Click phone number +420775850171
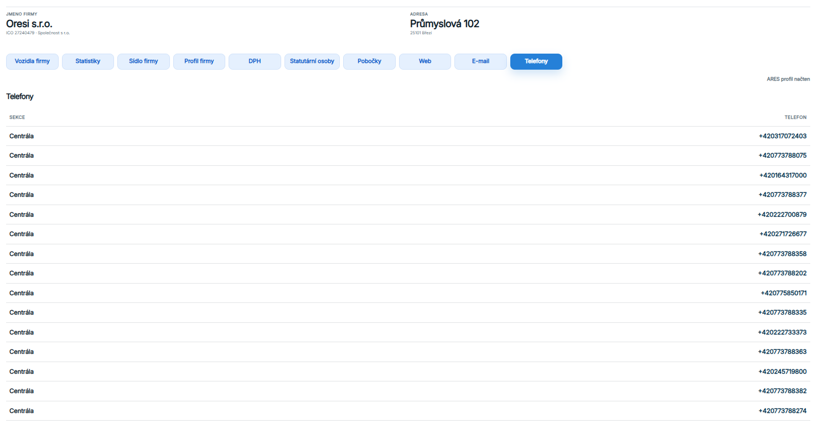This screenshot has height=429, width=823. pos(784,293)
